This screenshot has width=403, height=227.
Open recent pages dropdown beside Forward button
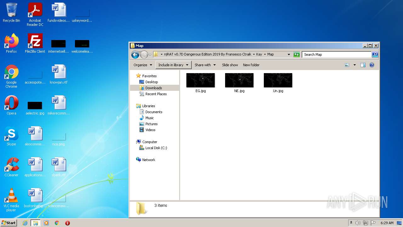[150, 55]
